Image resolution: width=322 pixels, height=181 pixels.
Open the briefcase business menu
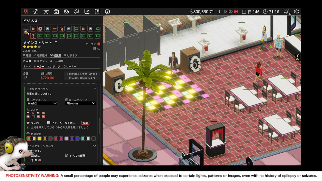point(56,12)
